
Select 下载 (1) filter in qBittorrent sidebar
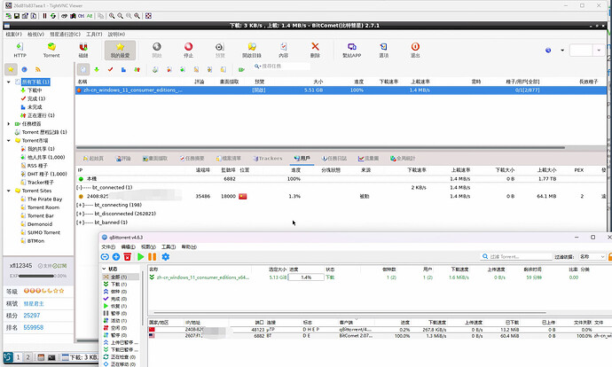point(119,285)
